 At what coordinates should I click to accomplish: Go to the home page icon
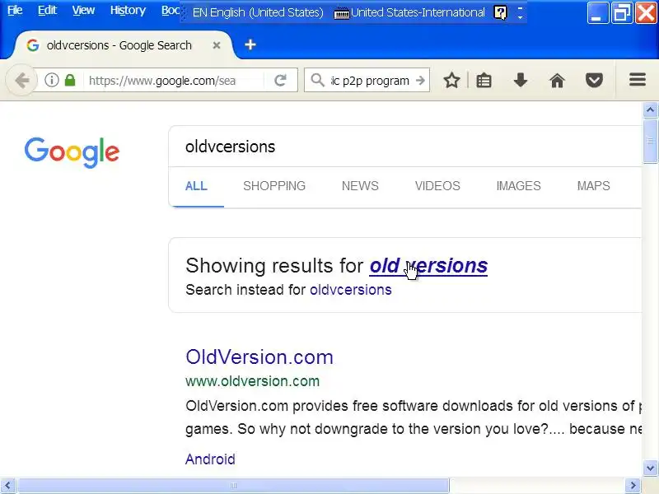point(558,80)
